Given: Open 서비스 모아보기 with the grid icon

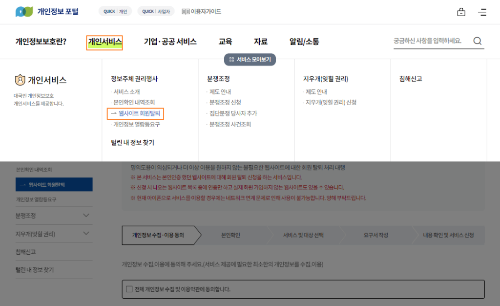Looking at the screenshot, I should (x=250, y=59).
